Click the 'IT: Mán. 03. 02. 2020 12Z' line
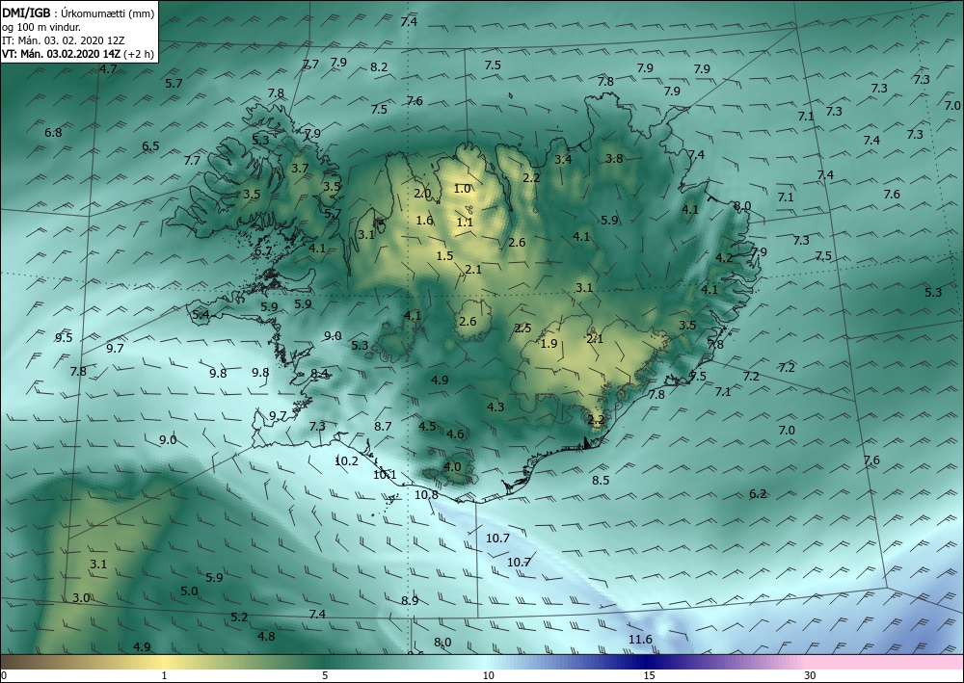The image size is (964, 683). (64, 39)
